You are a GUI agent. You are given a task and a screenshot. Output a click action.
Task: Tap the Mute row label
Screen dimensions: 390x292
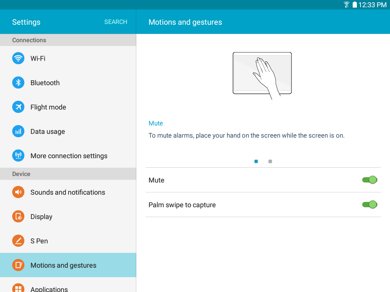157,180
